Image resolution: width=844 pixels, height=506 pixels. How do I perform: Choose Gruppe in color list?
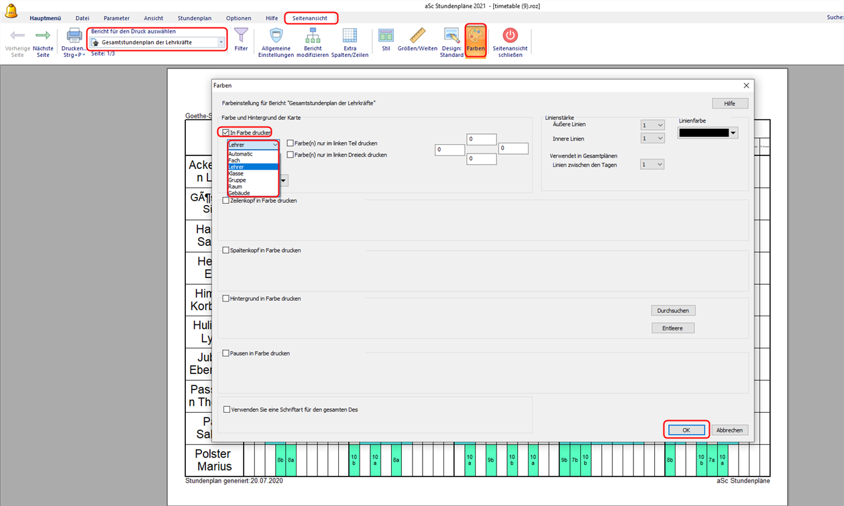tap(252, 180)
